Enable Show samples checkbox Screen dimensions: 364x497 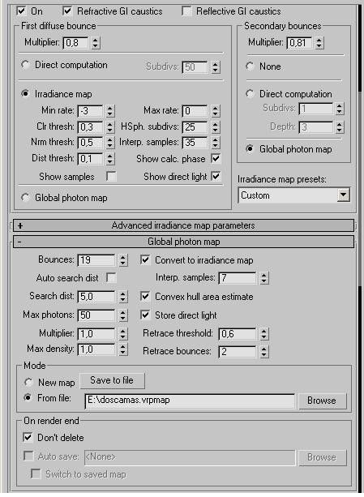click(x=111, y=176)
